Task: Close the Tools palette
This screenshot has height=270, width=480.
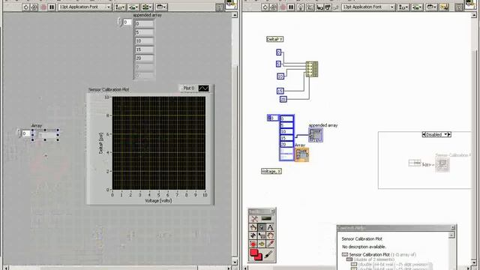Action: [272, 211]
